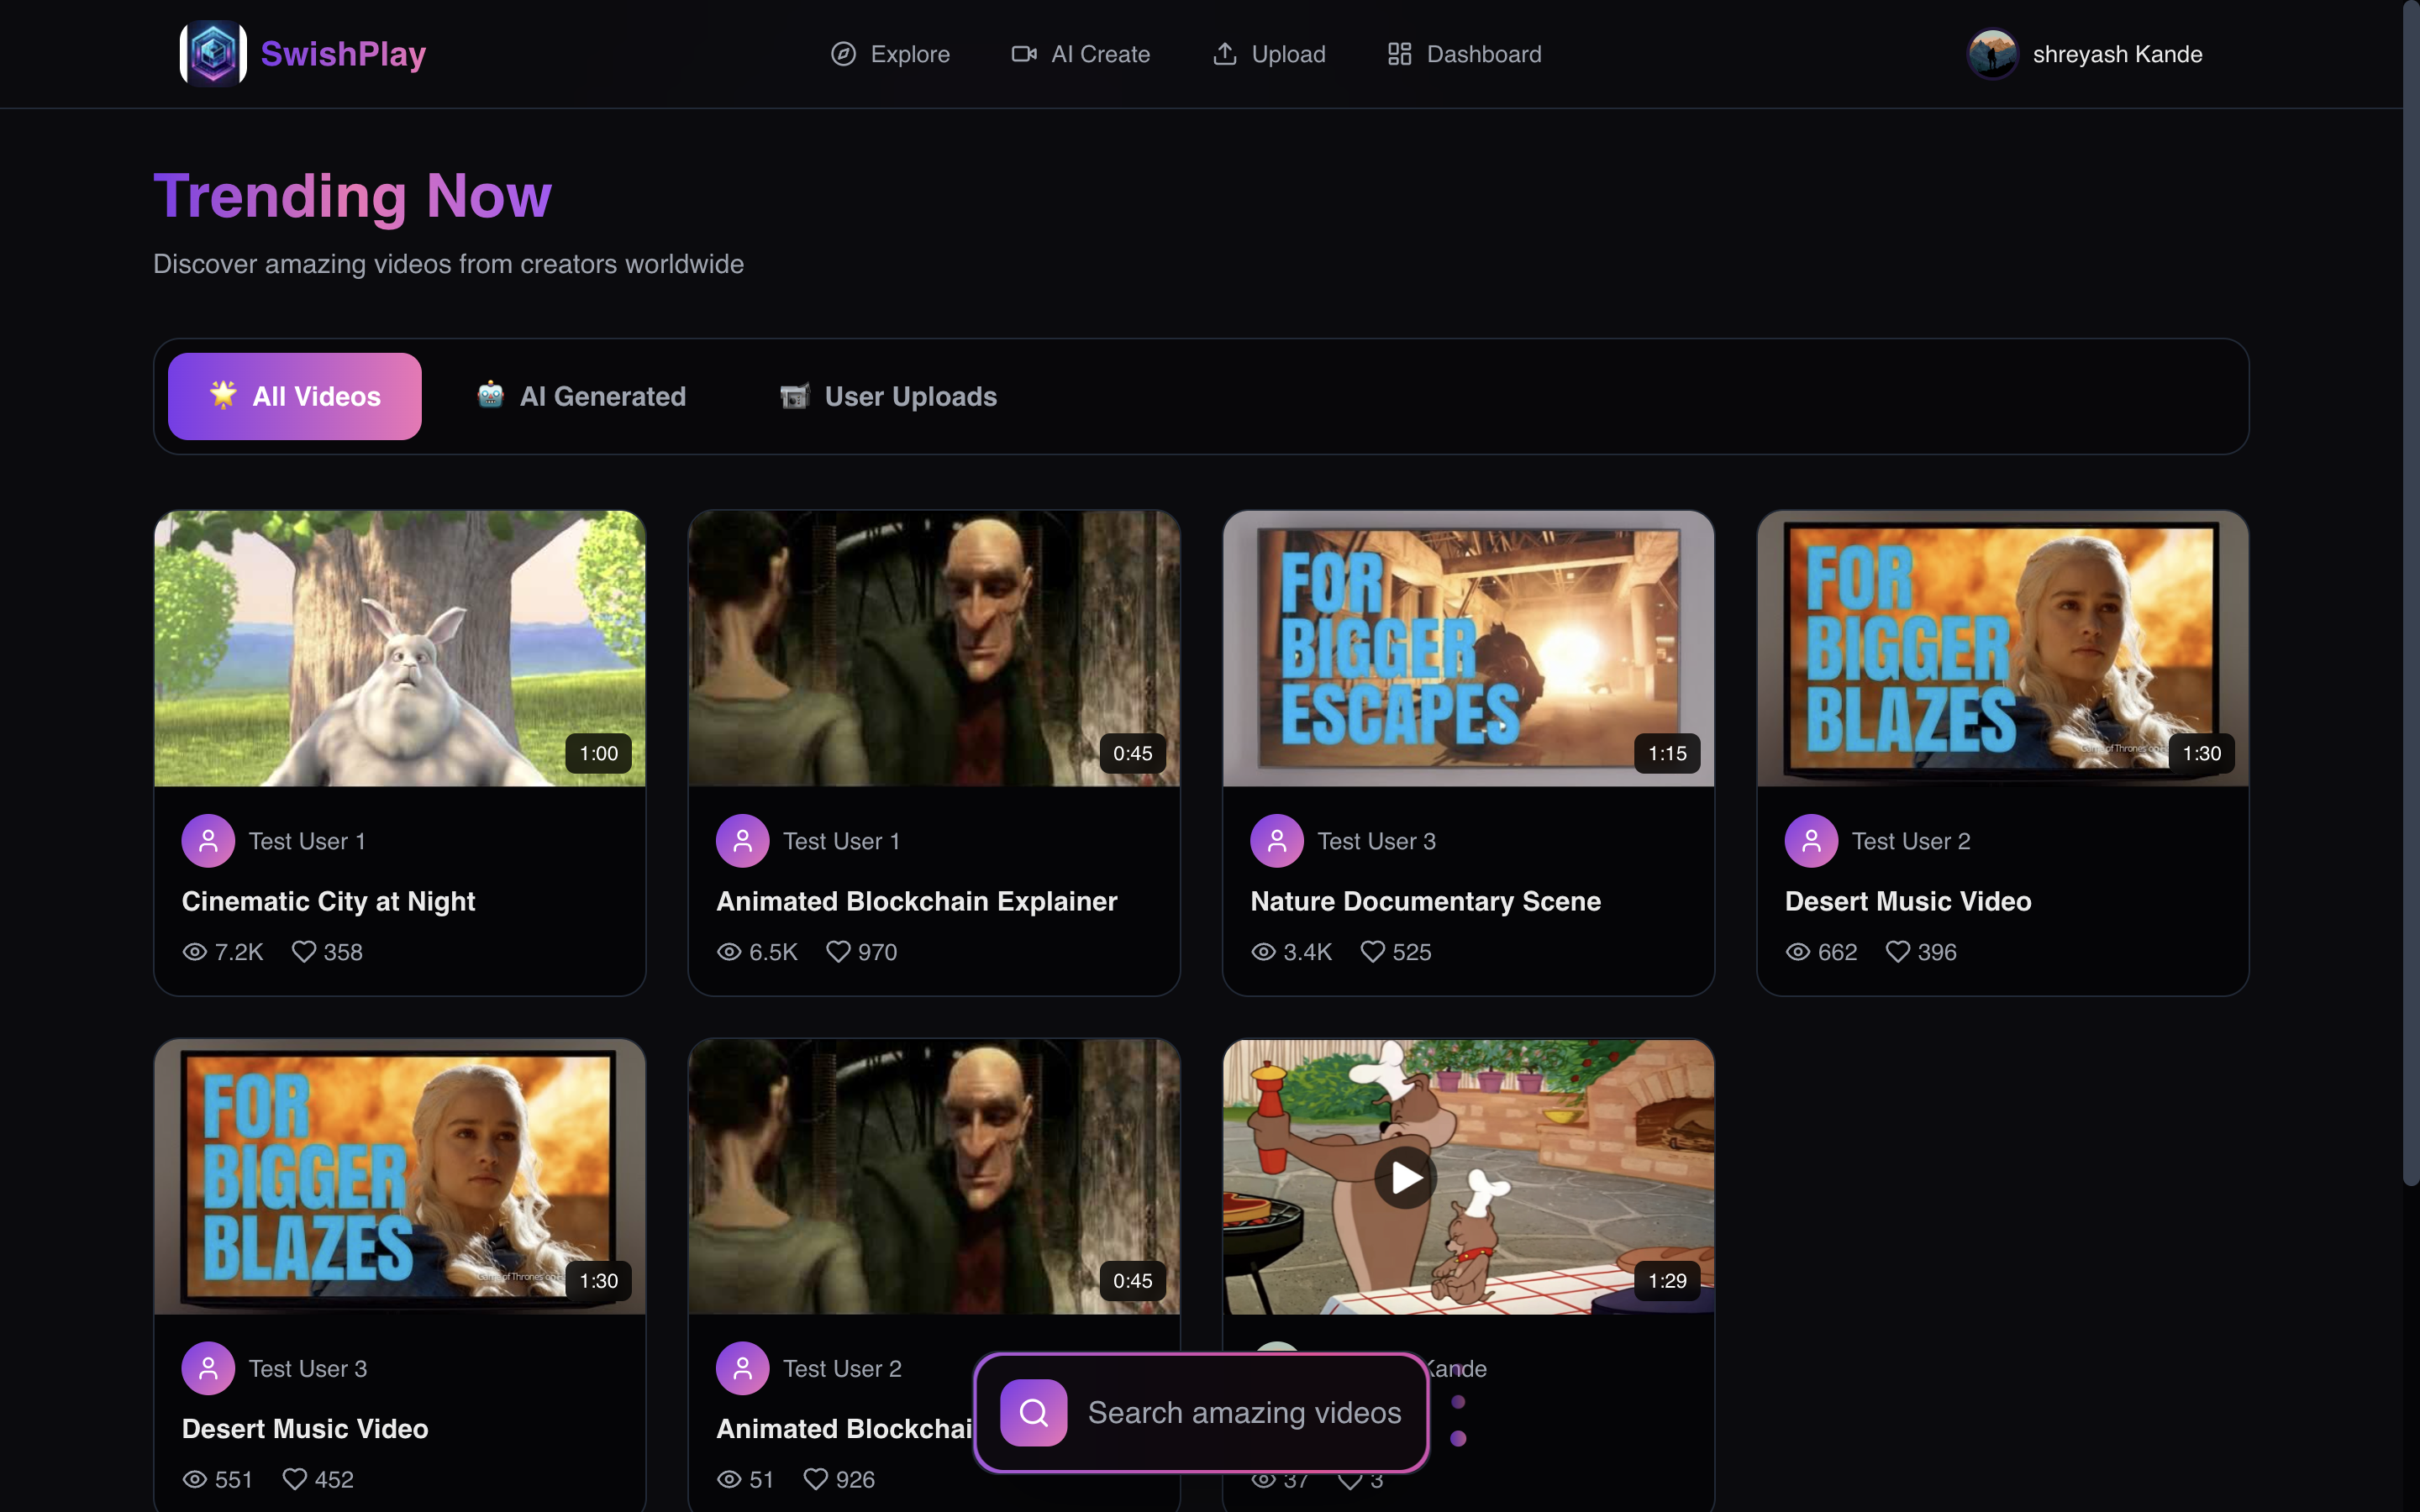
Task: Switch to AI Generated tab
Action: point(581,396)
